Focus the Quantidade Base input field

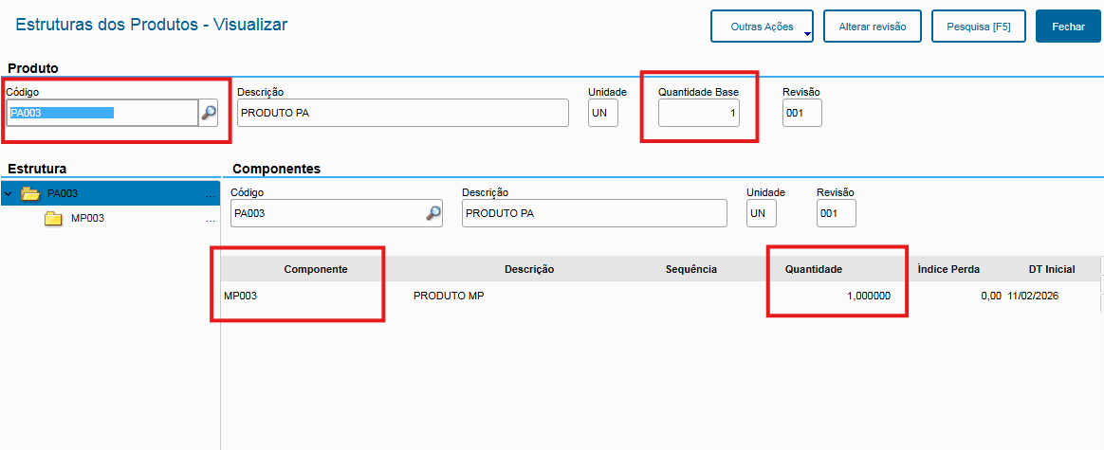tap(699, 114)
